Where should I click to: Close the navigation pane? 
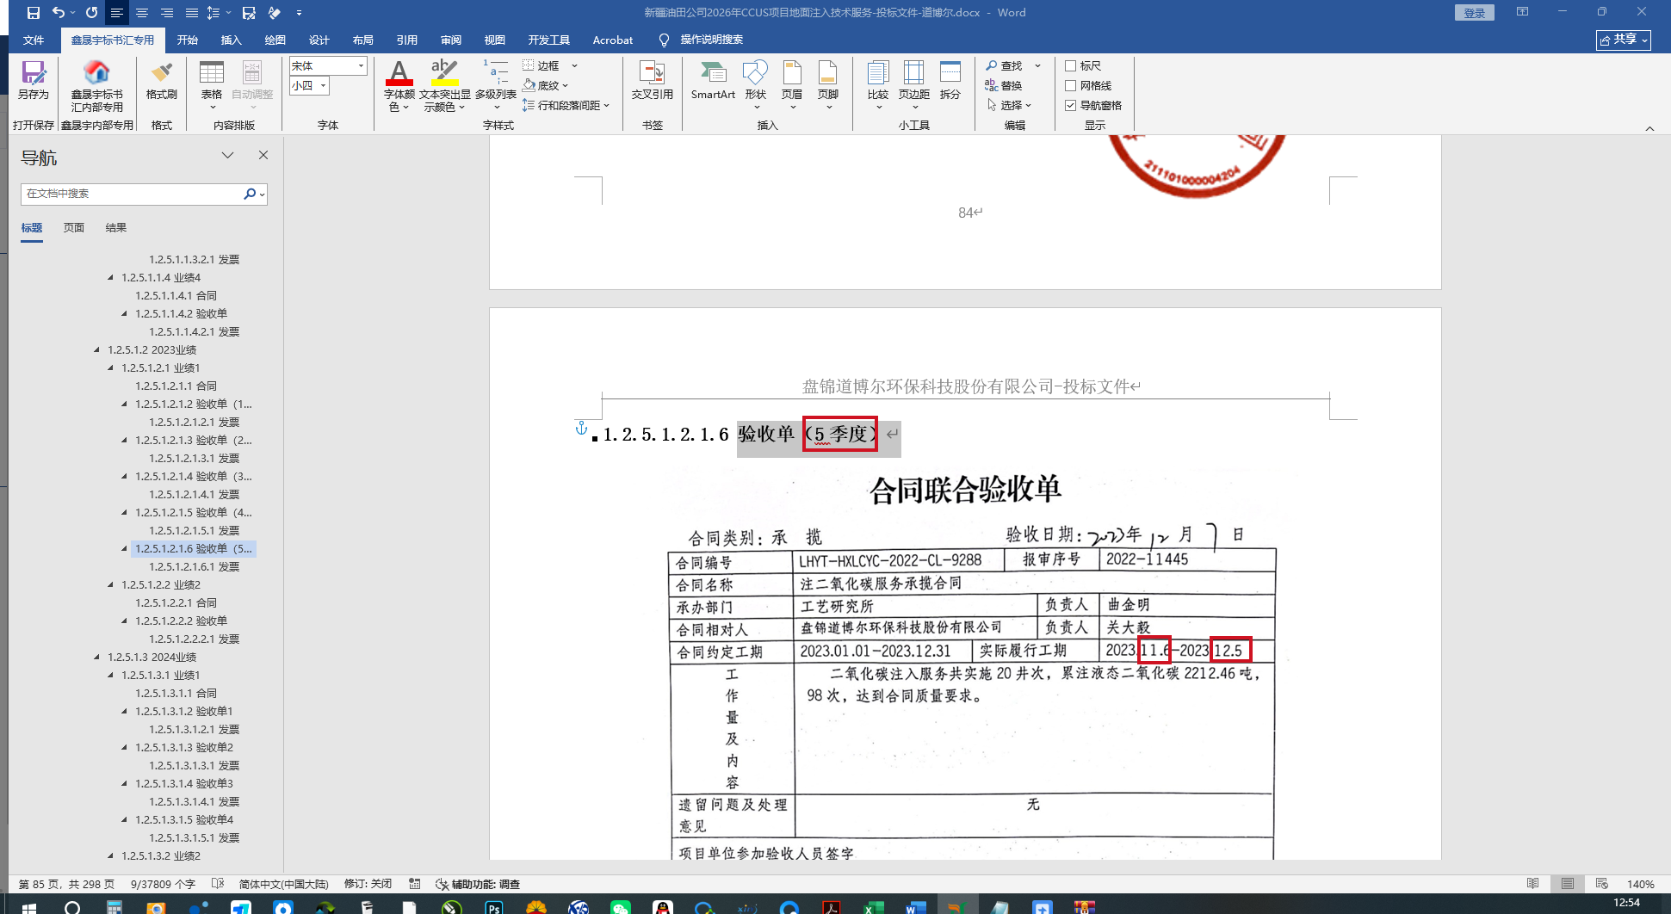[263, 155]
